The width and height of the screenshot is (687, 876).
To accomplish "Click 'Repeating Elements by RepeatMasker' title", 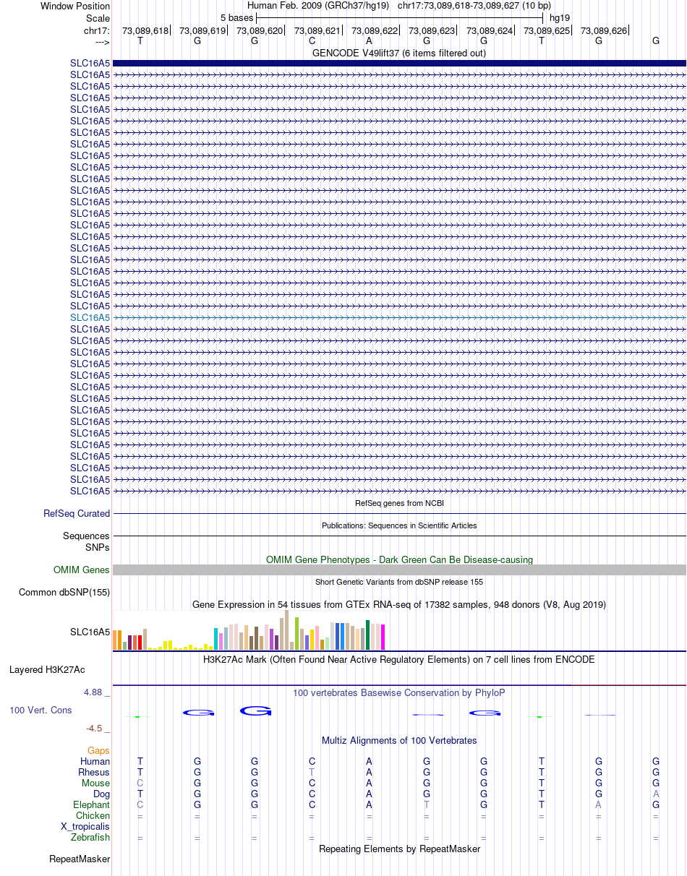I will 399,849.
